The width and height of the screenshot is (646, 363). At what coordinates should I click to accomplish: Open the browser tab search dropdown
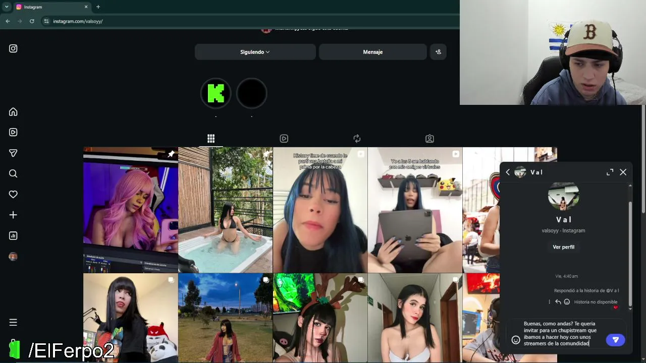click(7, 7)
